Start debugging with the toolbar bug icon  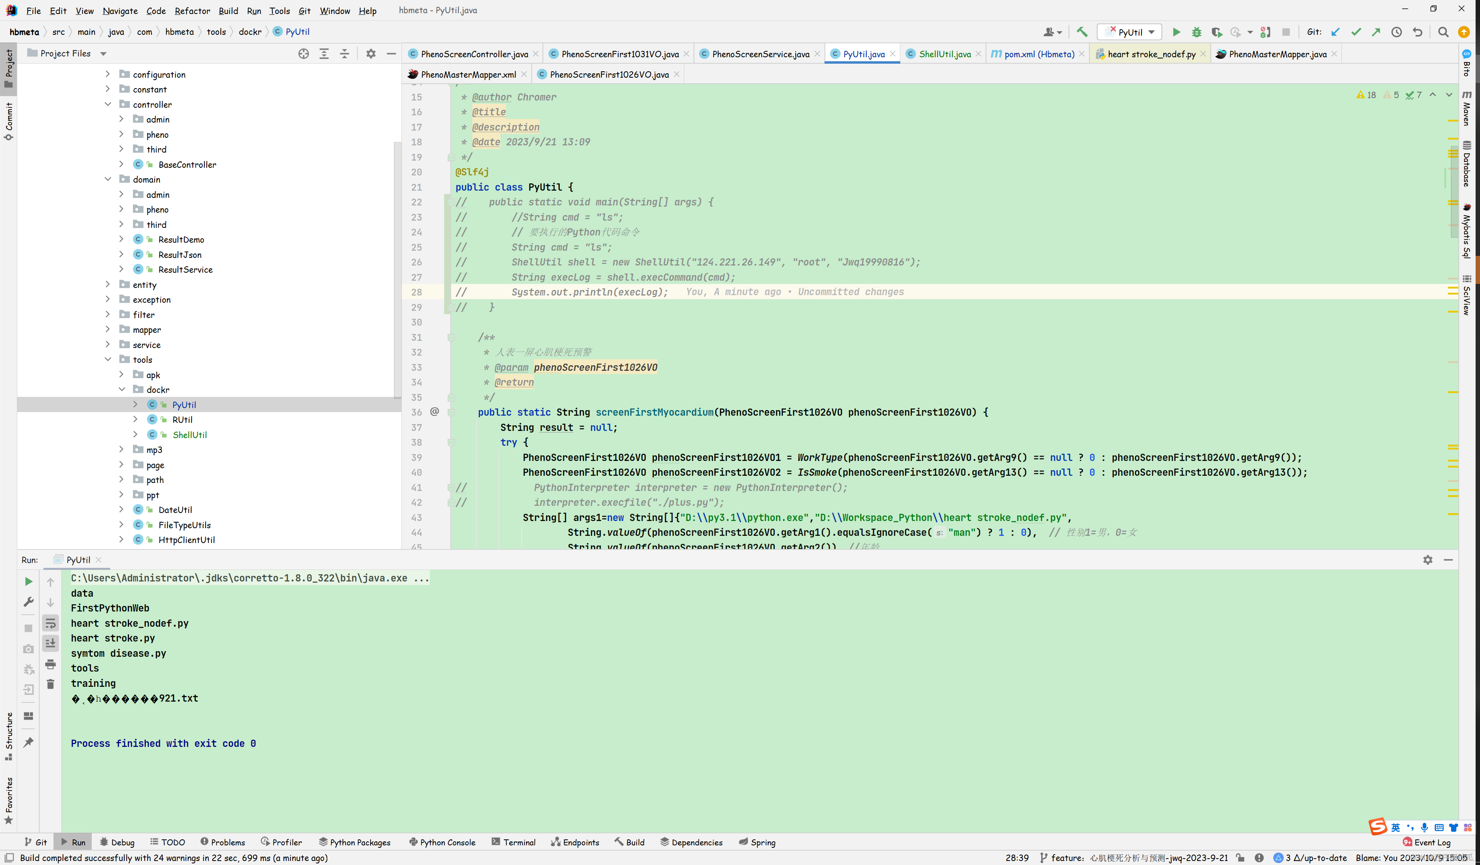[1196, 32]
